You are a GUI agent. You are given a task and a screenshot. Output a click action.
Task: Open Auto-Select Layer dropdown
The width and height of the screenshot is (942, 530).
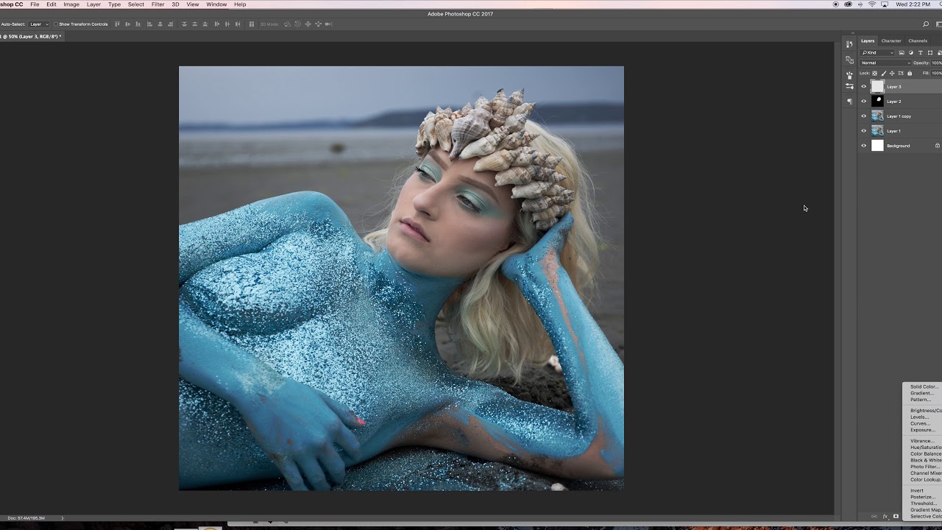point(39,24)
